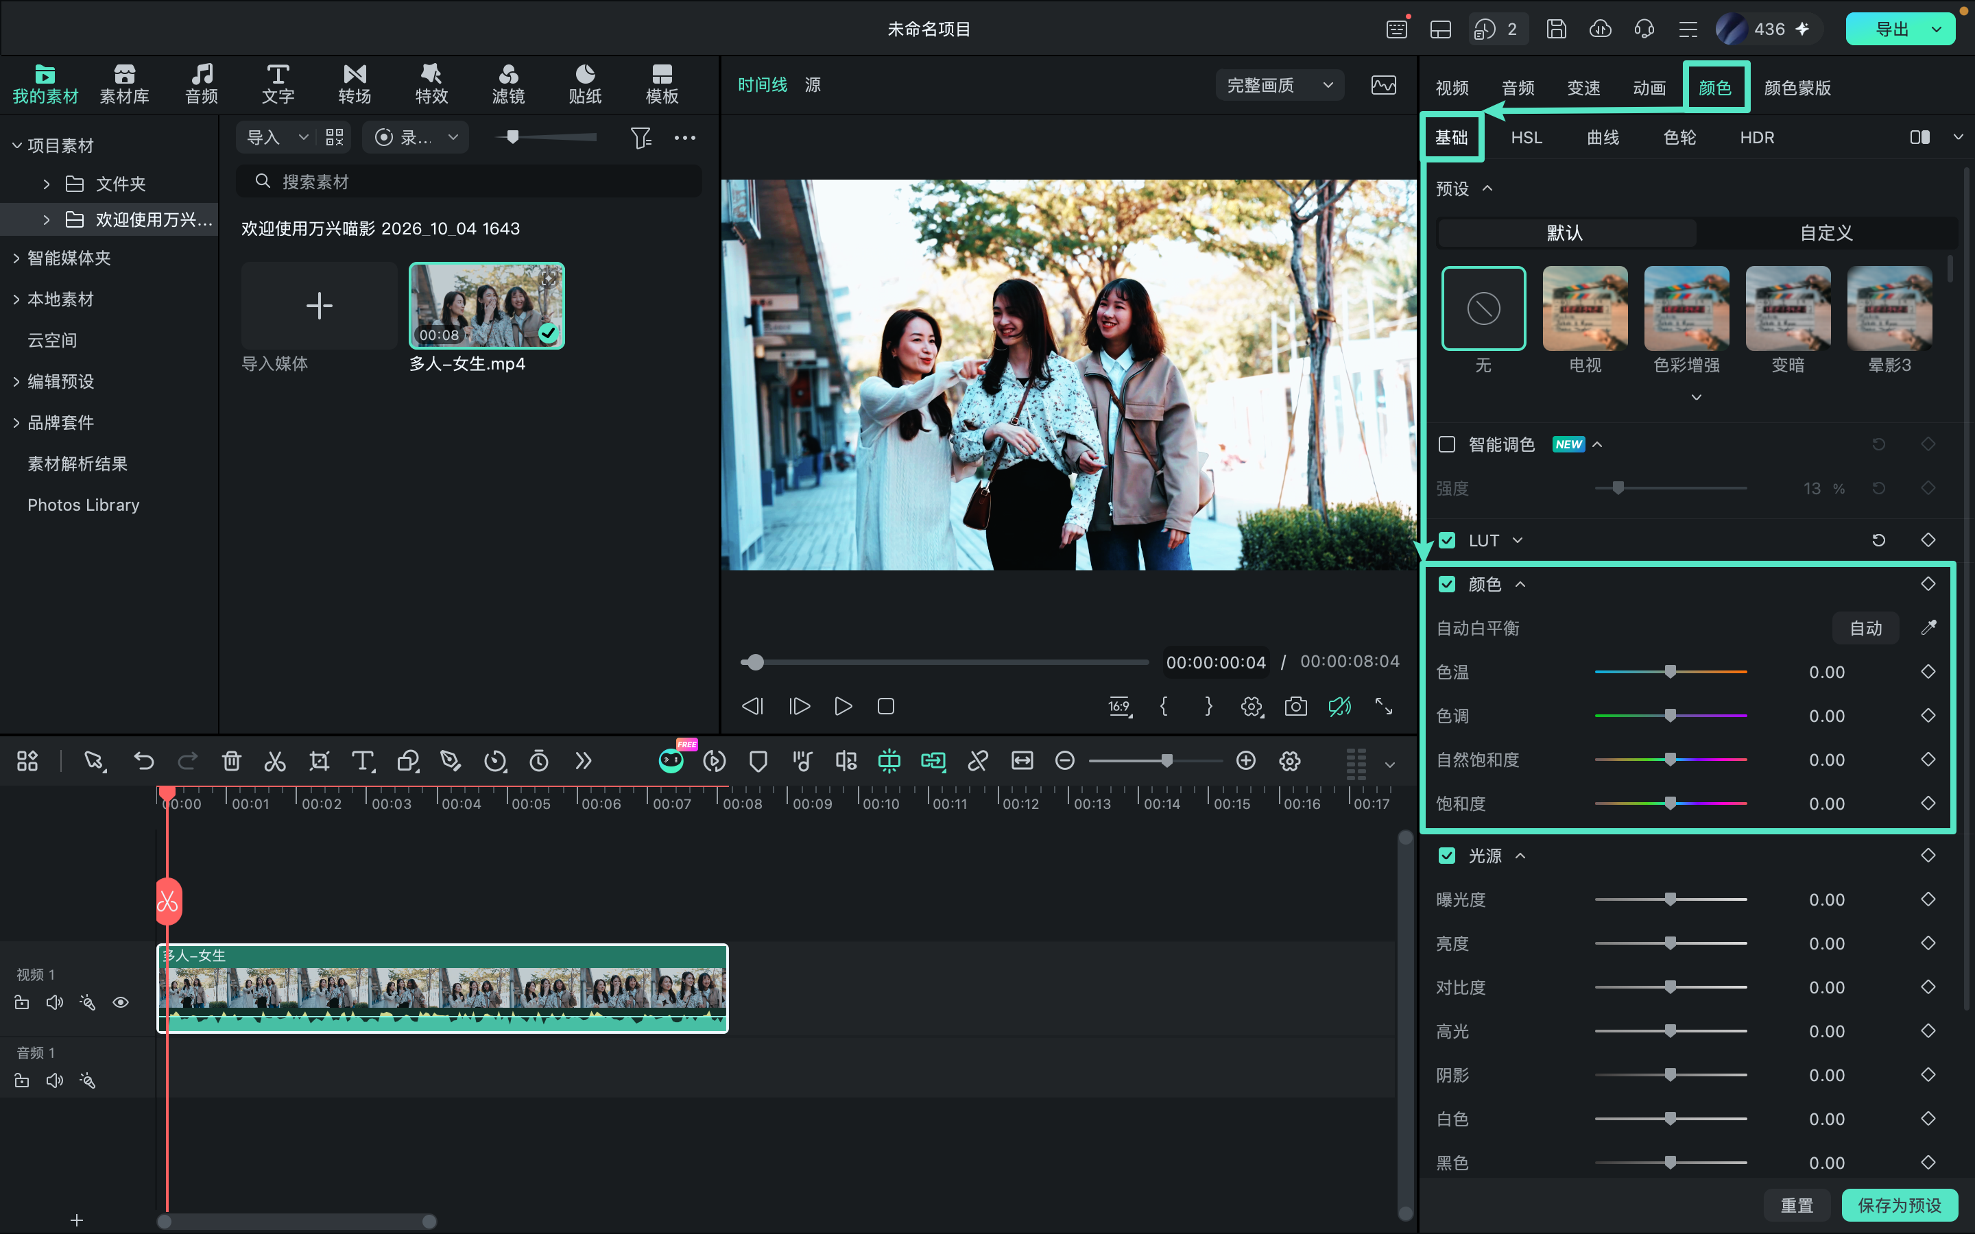This screenshot has height=1234, width=1975.
Task: Click the 保存为预设 button
Action: pyautogui.click(x=1899, y=1205)
